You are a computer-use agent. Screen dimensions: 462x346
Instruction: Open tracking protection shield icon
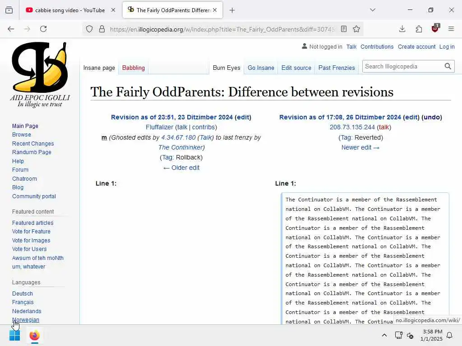click(89, 29)
